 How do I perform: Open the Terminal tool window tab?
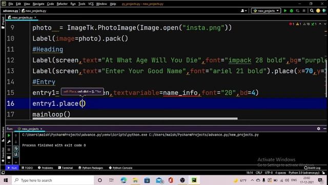pyautogui.click(x=66, y=168)
